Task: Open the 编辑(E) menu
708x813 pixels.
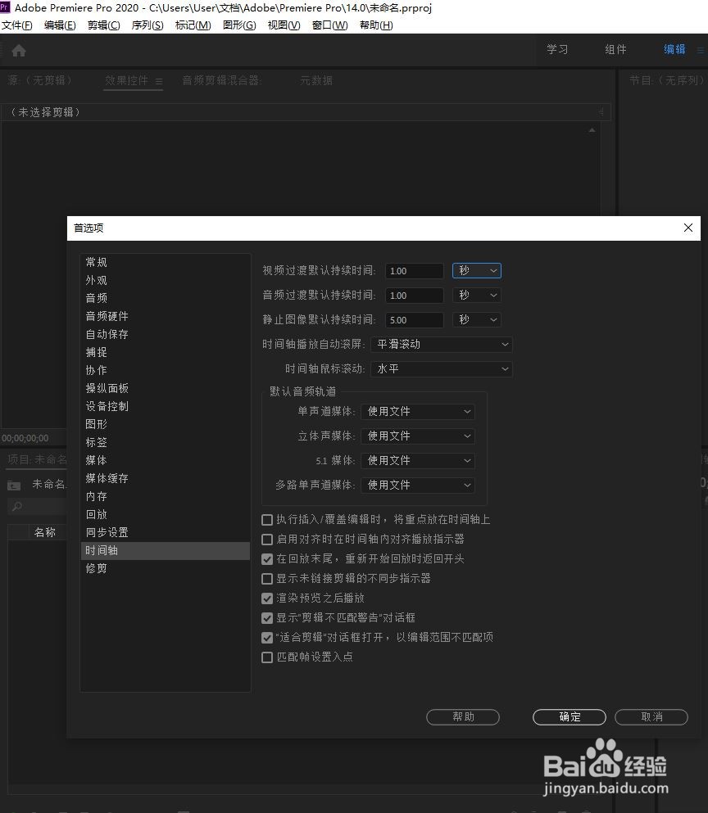Action: [x=60, y=25]
